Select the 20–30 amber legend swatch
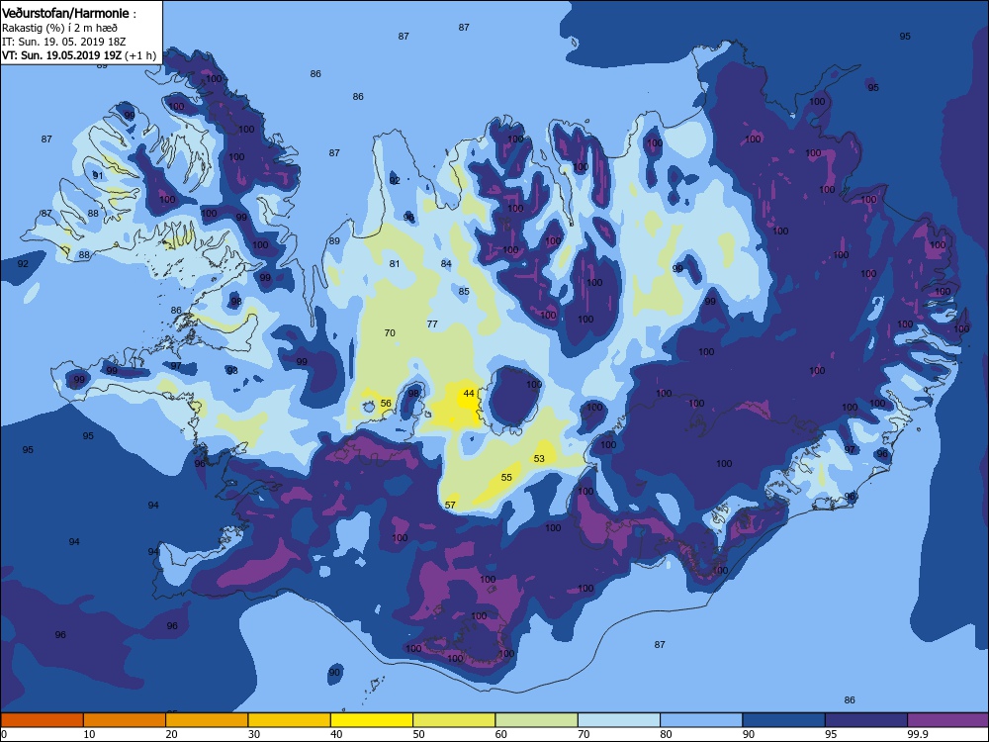The image size is (989, 742). pos(207,720)
